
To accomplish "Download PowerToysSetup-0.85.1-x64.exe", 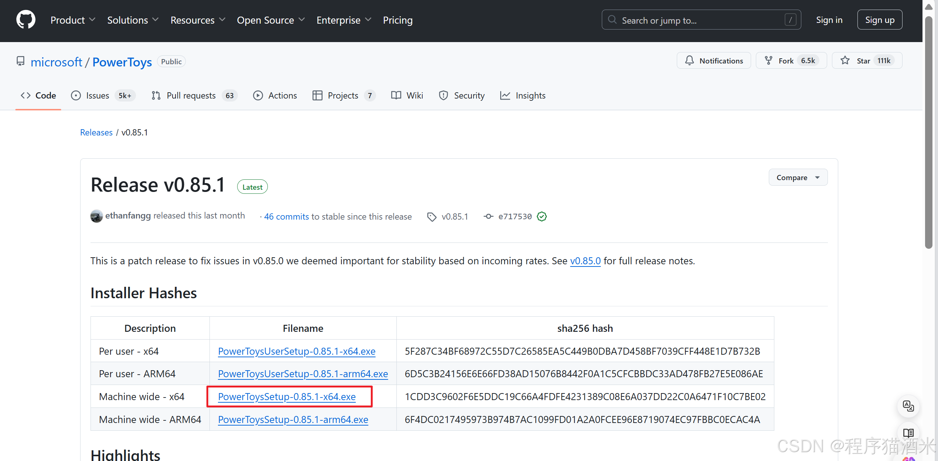I will click(287, 397).
